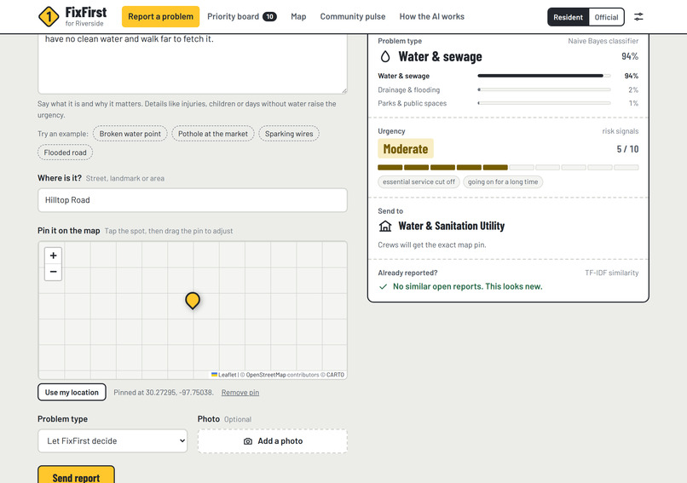687x483 pixels.
Task: Click Add a photo button
Action: (273, 441)
